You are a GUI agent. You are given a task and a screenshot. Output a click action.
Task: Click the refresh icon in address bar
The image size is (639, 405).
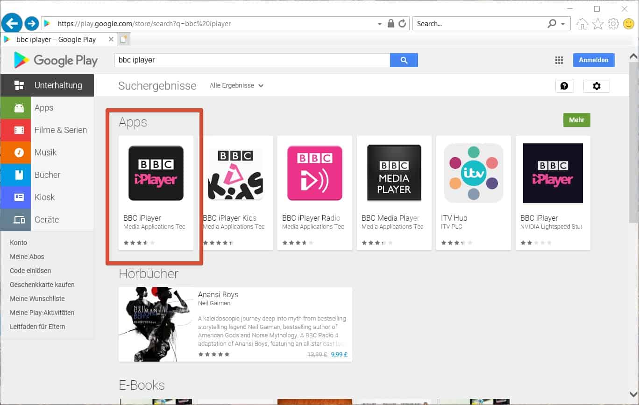click(x=402, y=23)
